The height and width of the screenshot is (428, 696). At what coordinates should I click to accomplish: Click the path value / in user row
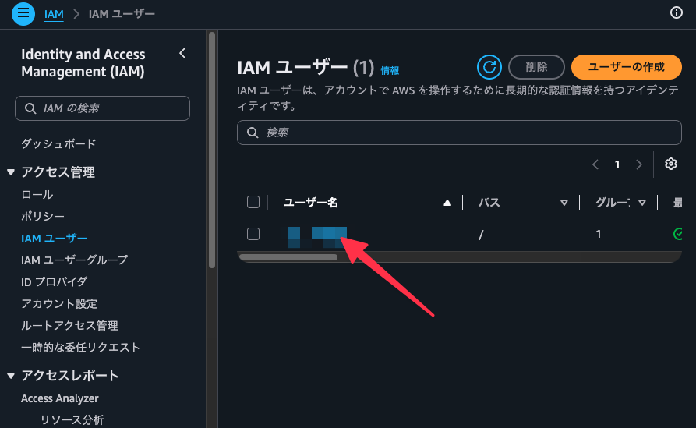tap(481, 235)
